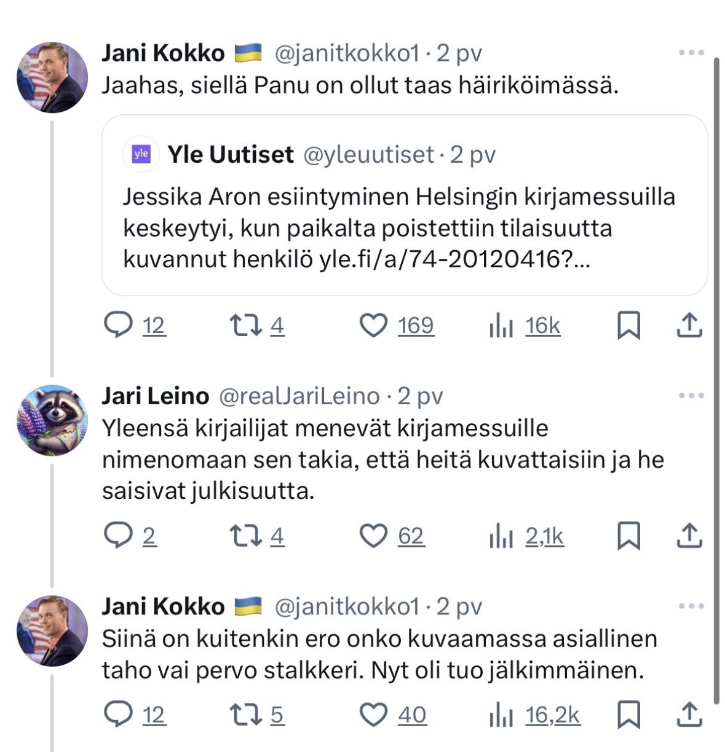This screenshot has height=752, width=725.
Task: Like Jari Leino's reply with 62 likes
Action: pyautogui.click(x=373, y=536)
